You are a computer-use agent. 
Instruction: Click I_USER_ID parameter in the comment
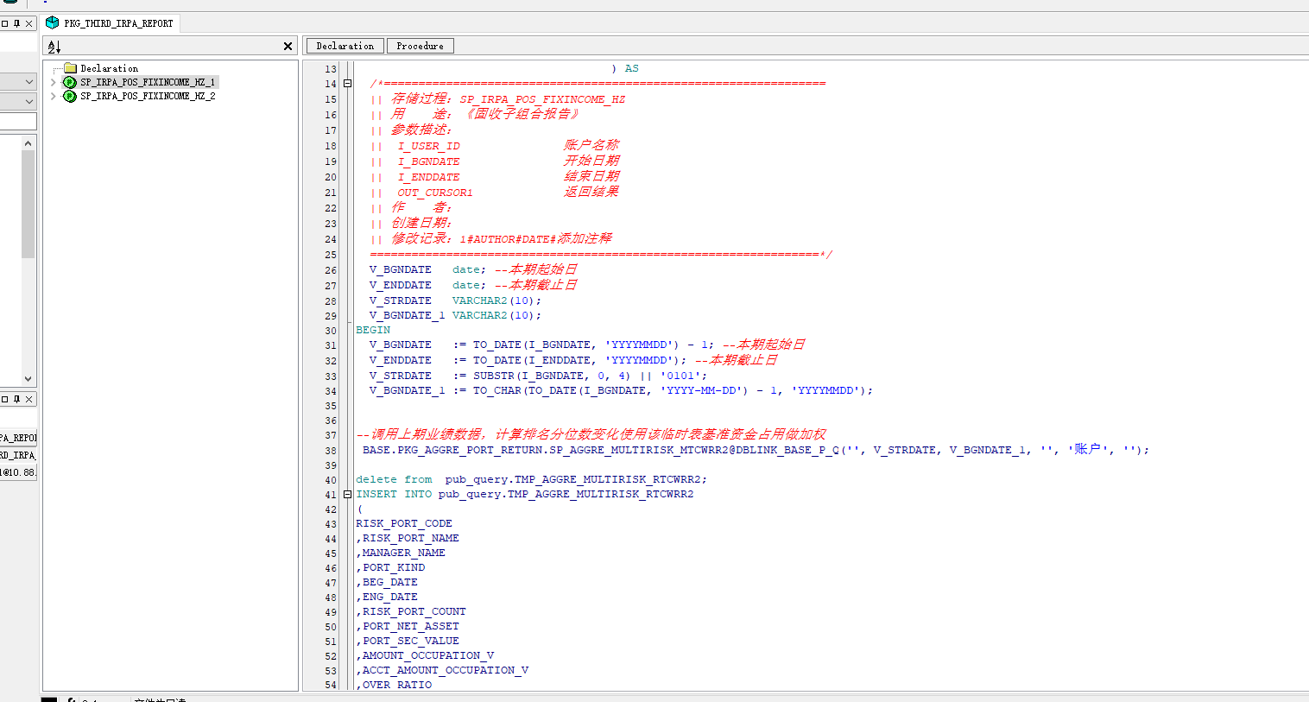(428, 146)
